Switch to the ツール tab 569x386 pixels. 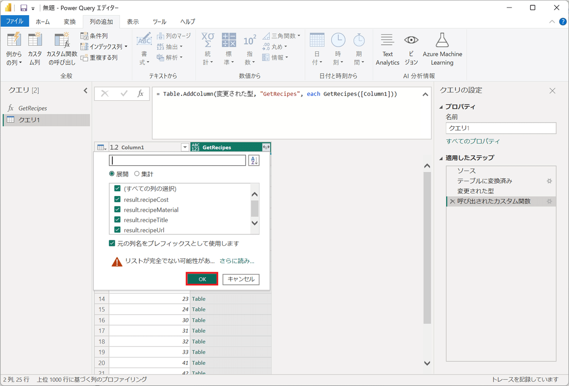159,21
